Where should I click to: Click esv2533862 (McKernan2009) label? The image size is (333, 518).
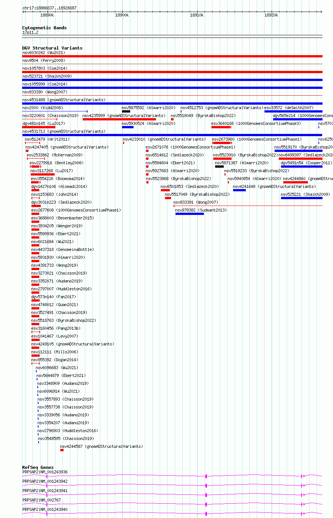click(x=55, y=155)
